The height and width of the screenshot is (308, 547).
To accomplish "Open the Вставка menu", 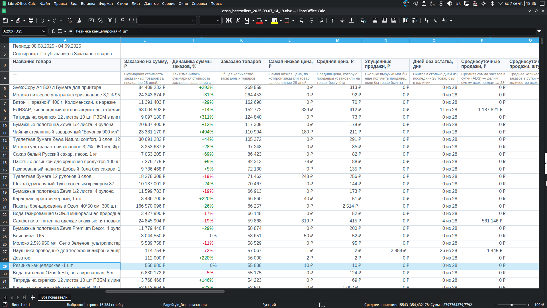I will tap(88, 3).
